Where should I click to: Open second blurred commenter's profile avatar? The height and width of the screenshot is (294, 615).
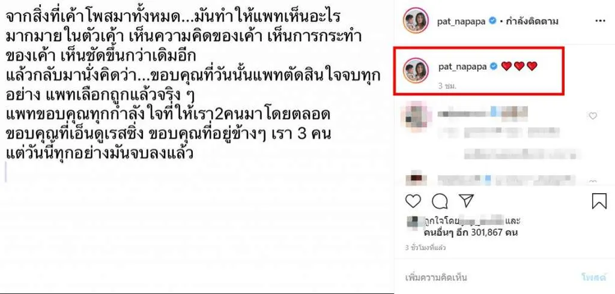416,178
